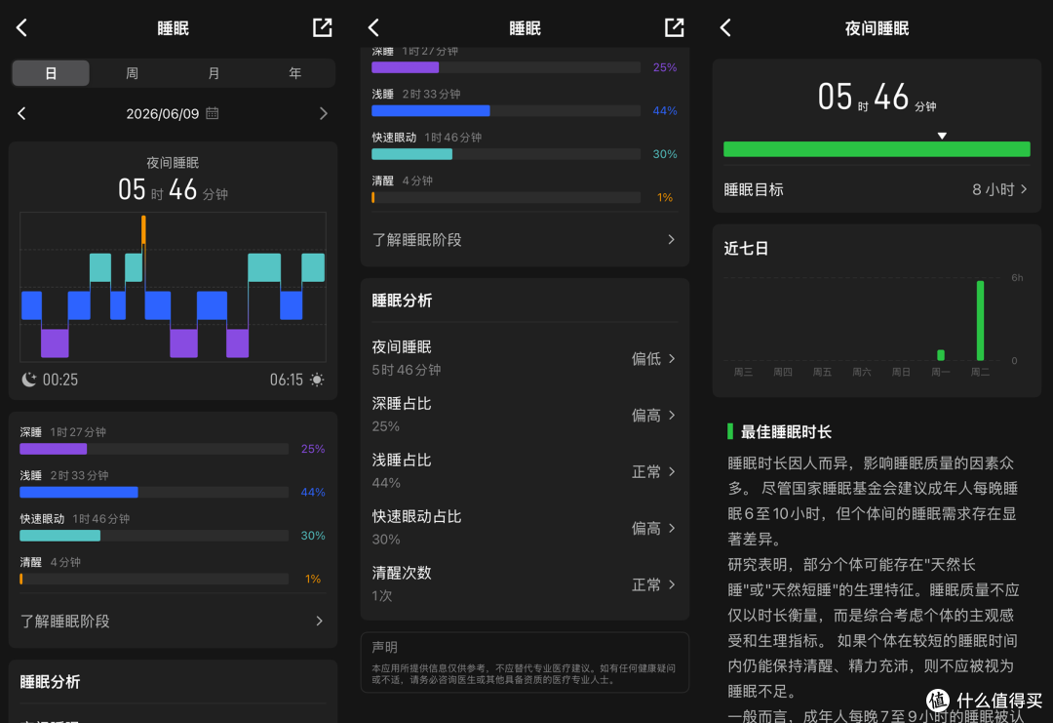
Task: Tap the 睡眠分析 heading in middle screen
Action: [x=402, y=301]
